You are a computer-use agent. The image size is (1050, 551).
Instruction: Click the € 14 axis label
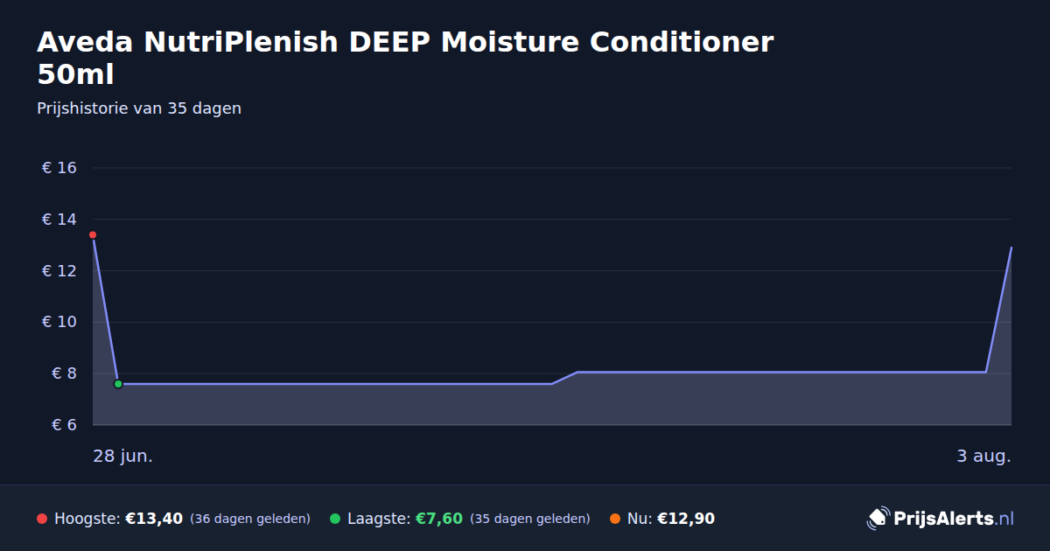pos(59,220)
